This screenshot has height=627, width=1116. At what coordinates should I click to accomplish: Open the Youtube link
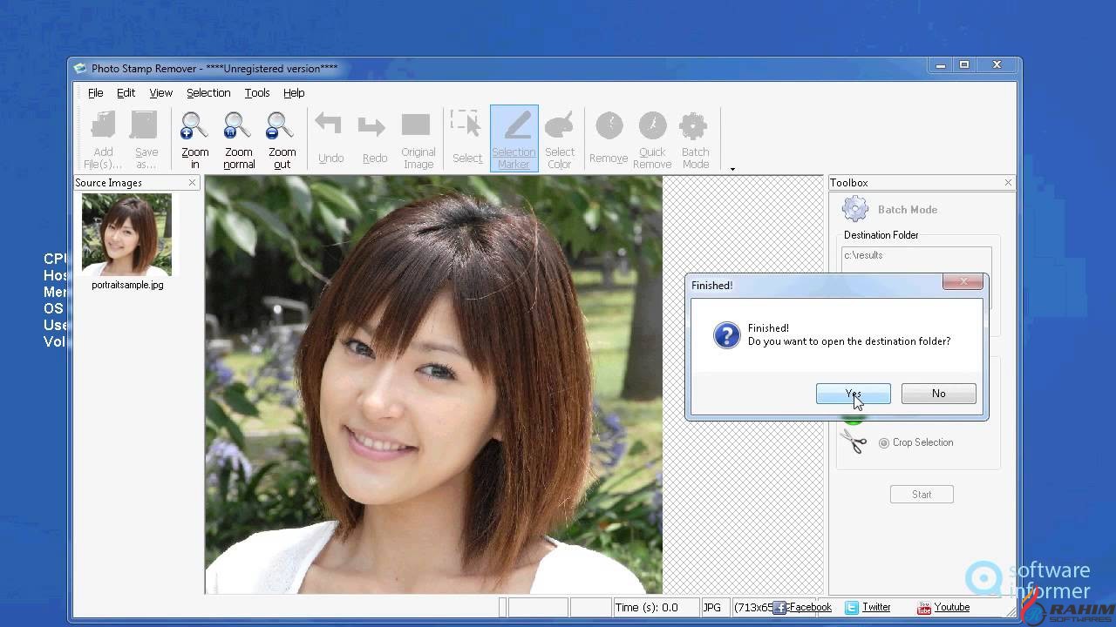[x=952, y=607]
